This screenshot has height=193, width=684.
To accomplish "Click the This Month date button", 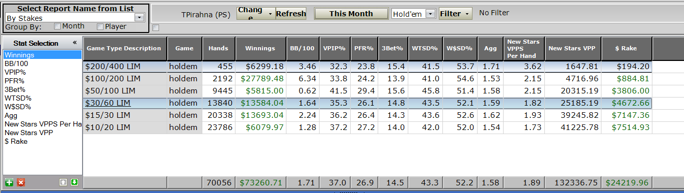I will (351, 14).
